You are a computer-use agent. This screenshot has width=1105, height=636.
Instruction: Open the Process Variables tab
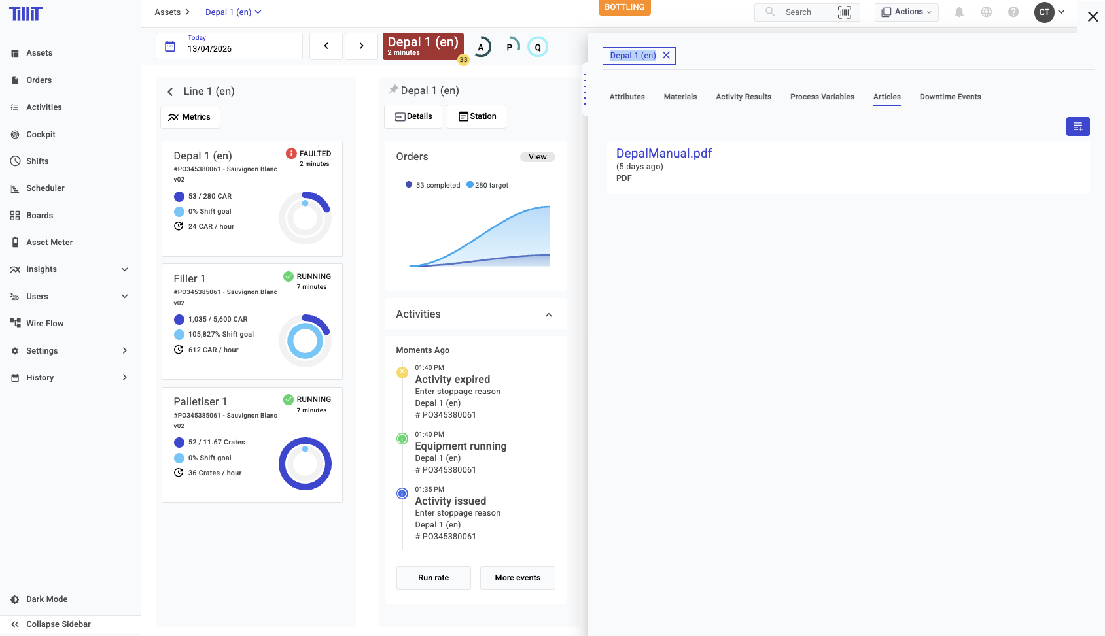pos(822,97)
